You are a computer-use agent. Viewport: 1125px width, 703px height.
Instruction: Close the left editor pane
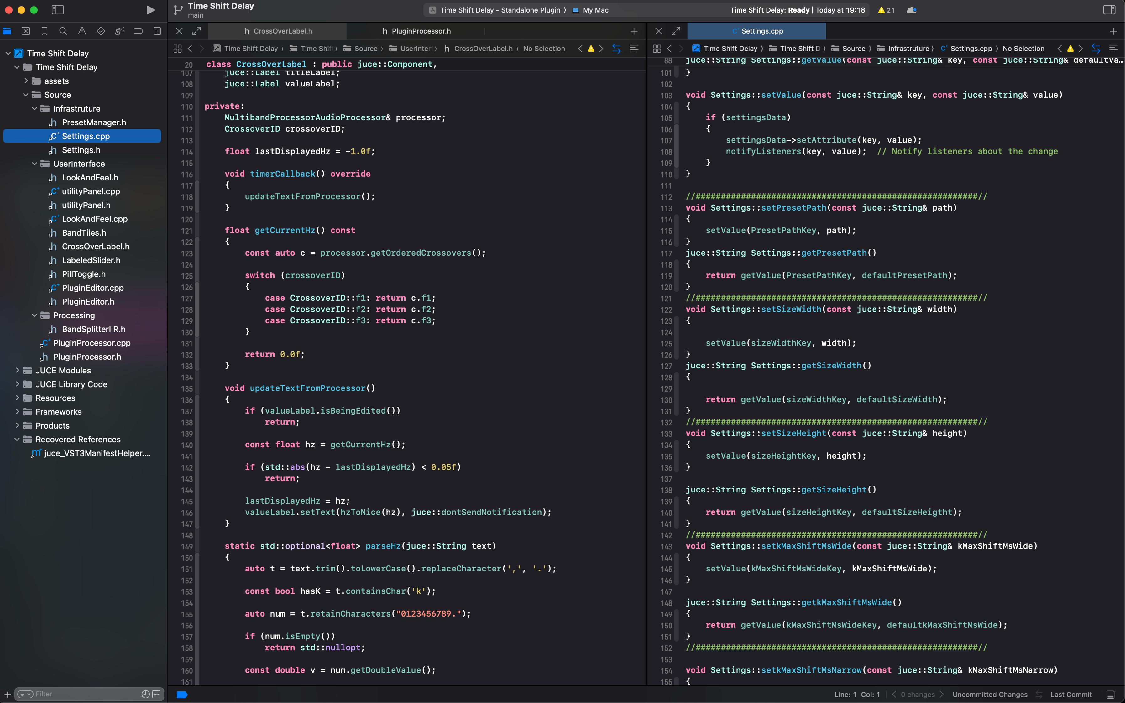(179, 31)
